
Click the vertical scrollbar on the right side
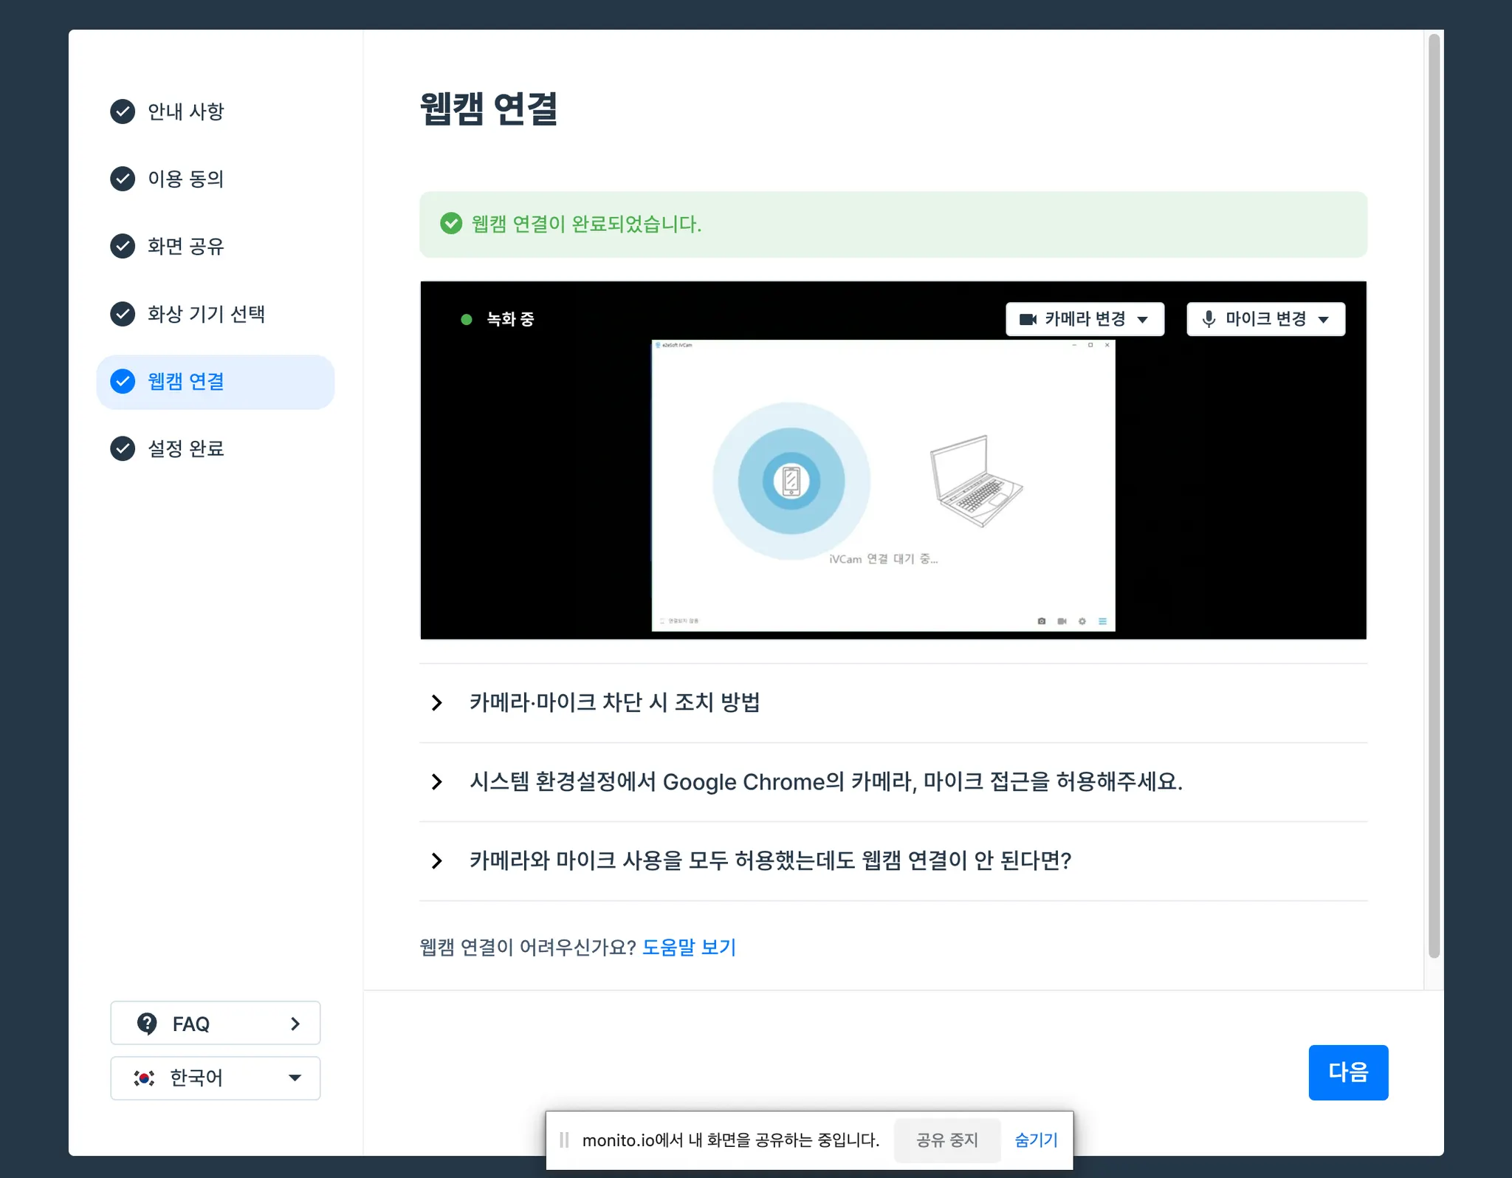1434,495
